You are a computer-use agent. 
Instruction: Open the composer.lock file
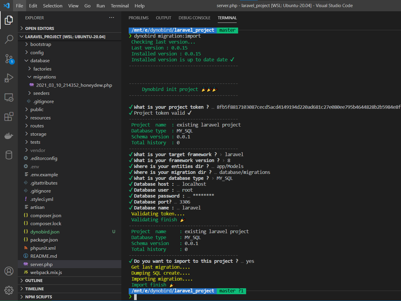pyautogui.click(x=69, y=223)
